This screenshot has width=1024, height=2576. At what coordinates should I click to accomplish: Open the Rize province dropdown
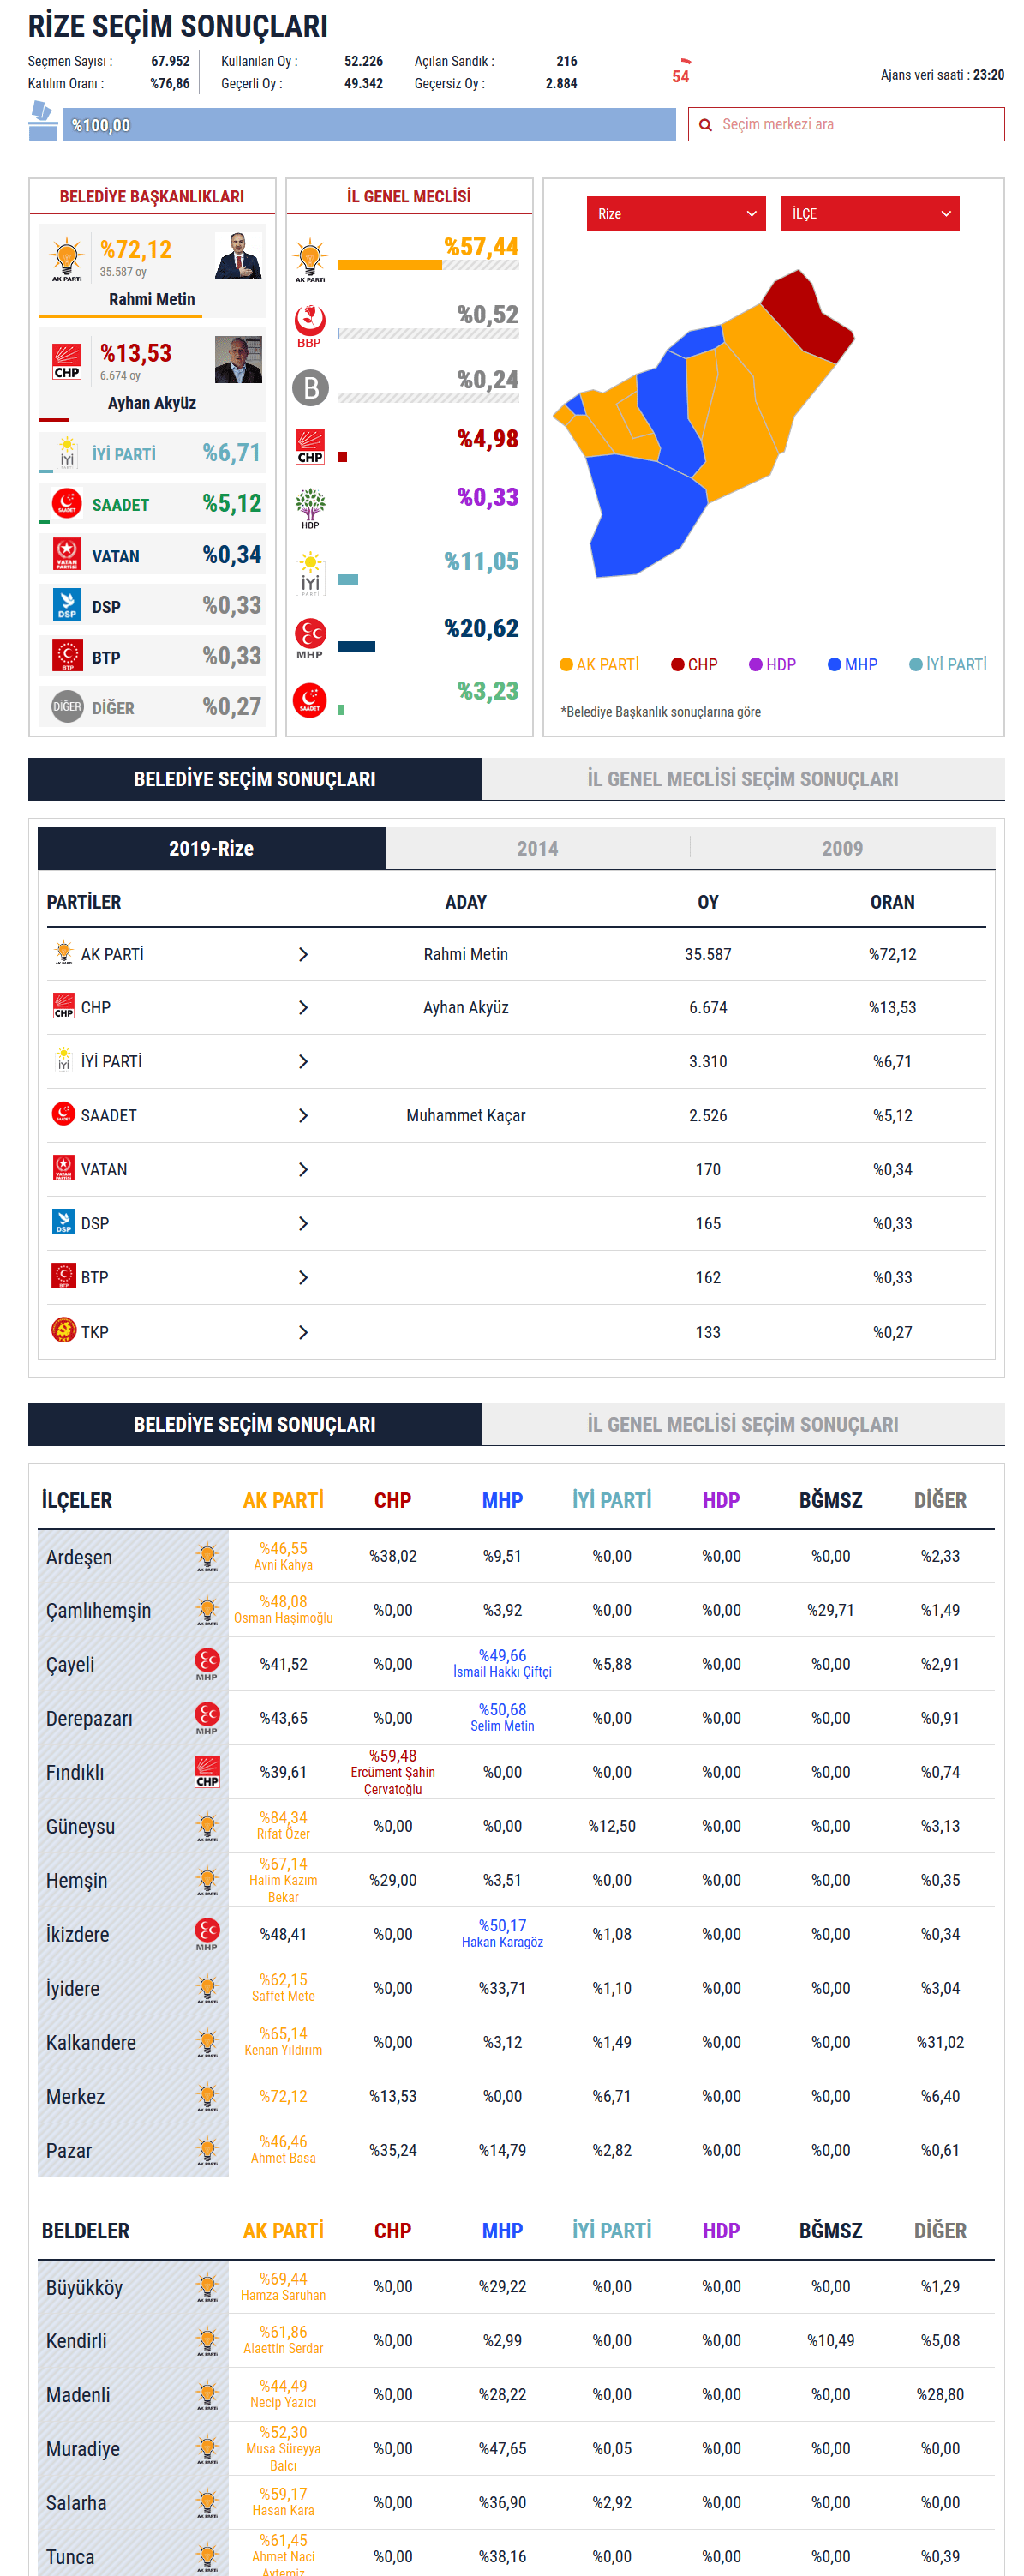tap(675, 213)
